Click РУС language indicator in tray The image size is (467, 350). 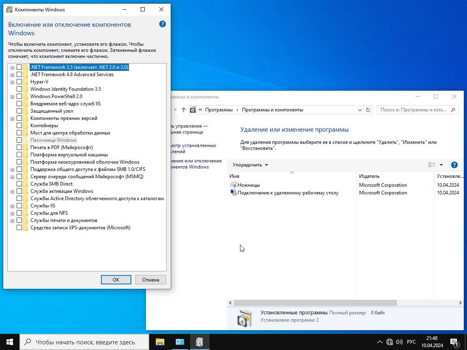(x=411, y=342)
